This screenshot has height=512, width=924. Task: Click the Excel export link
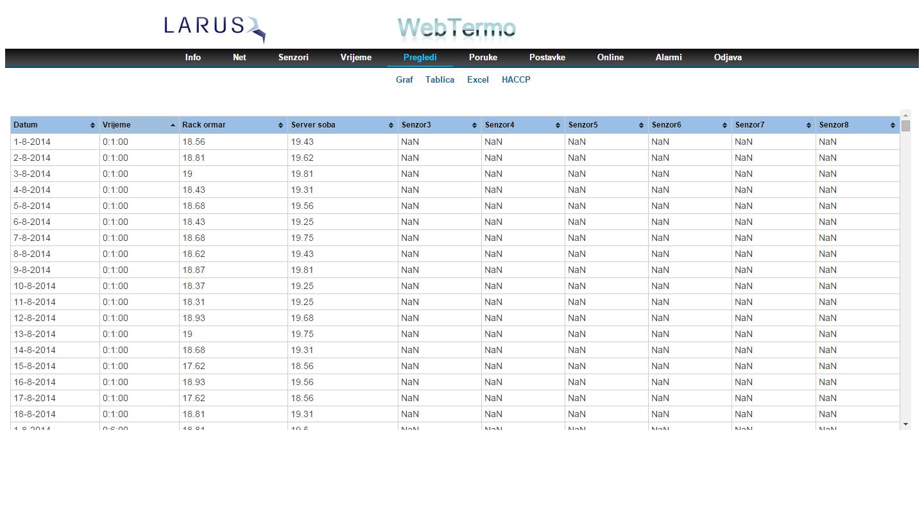477,80
